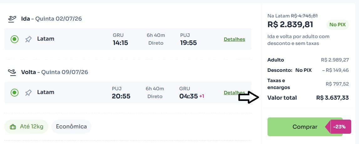Click the Até 12kg baggage chip
359x144 pixels.
(26, 127)
